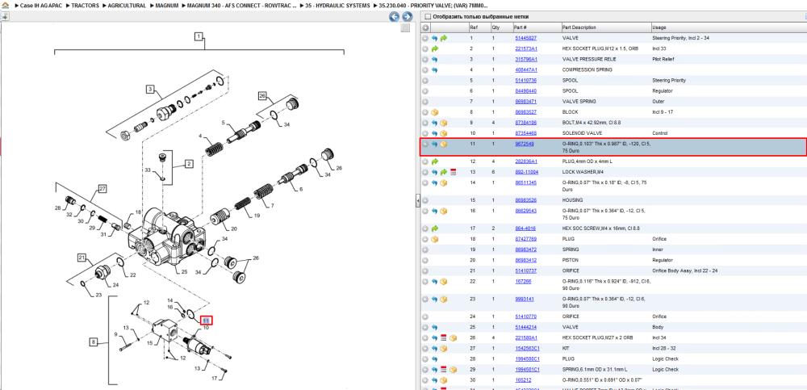Click 'SOLENOID VALVE' description cell

580,133
